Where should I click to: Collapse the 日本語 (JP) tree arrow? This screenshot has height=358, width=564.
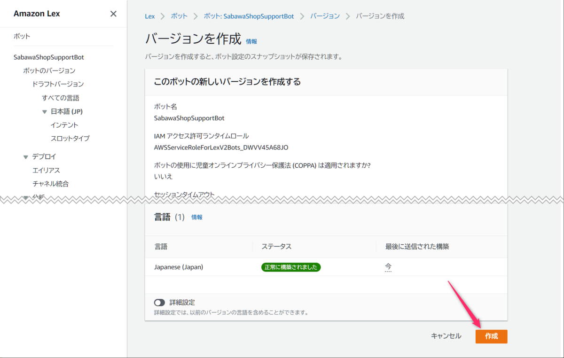coord(45,112)
